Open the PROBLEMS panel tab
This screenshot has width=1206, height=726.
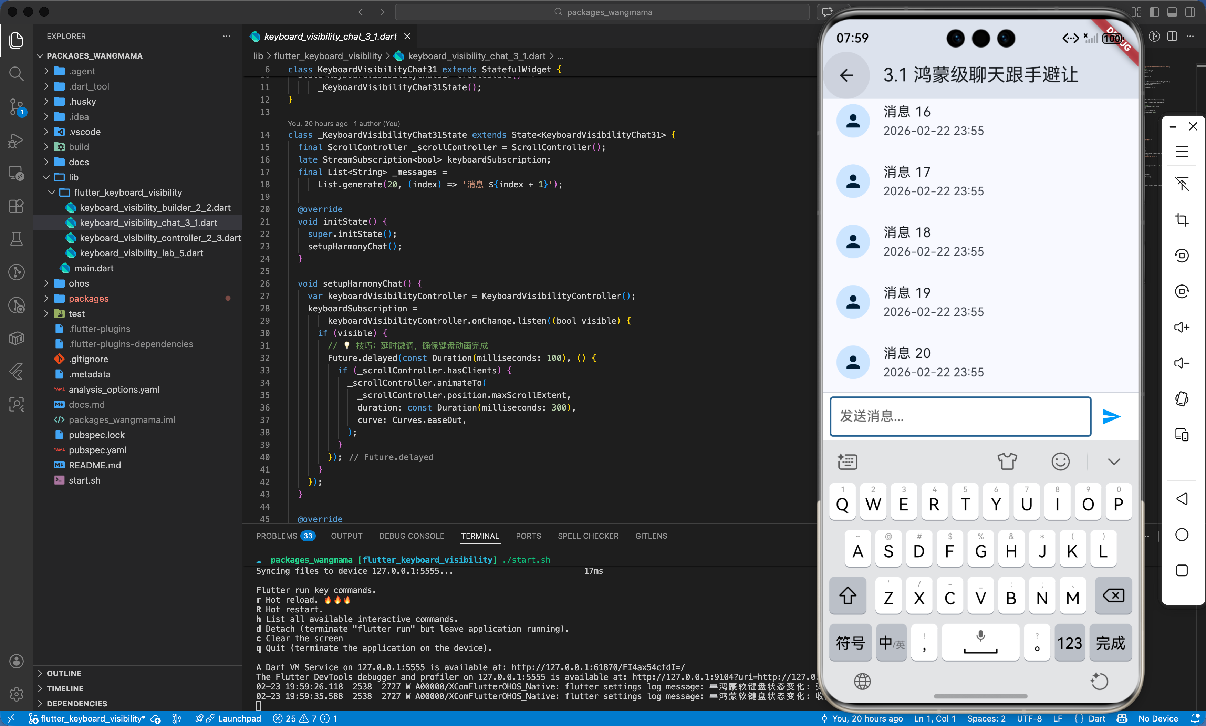pos(277,536)
